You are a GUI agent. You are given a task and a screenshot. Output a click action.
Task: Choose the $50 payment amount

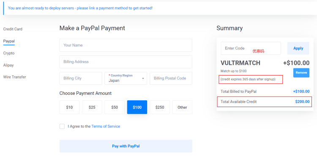click(115, 107)
